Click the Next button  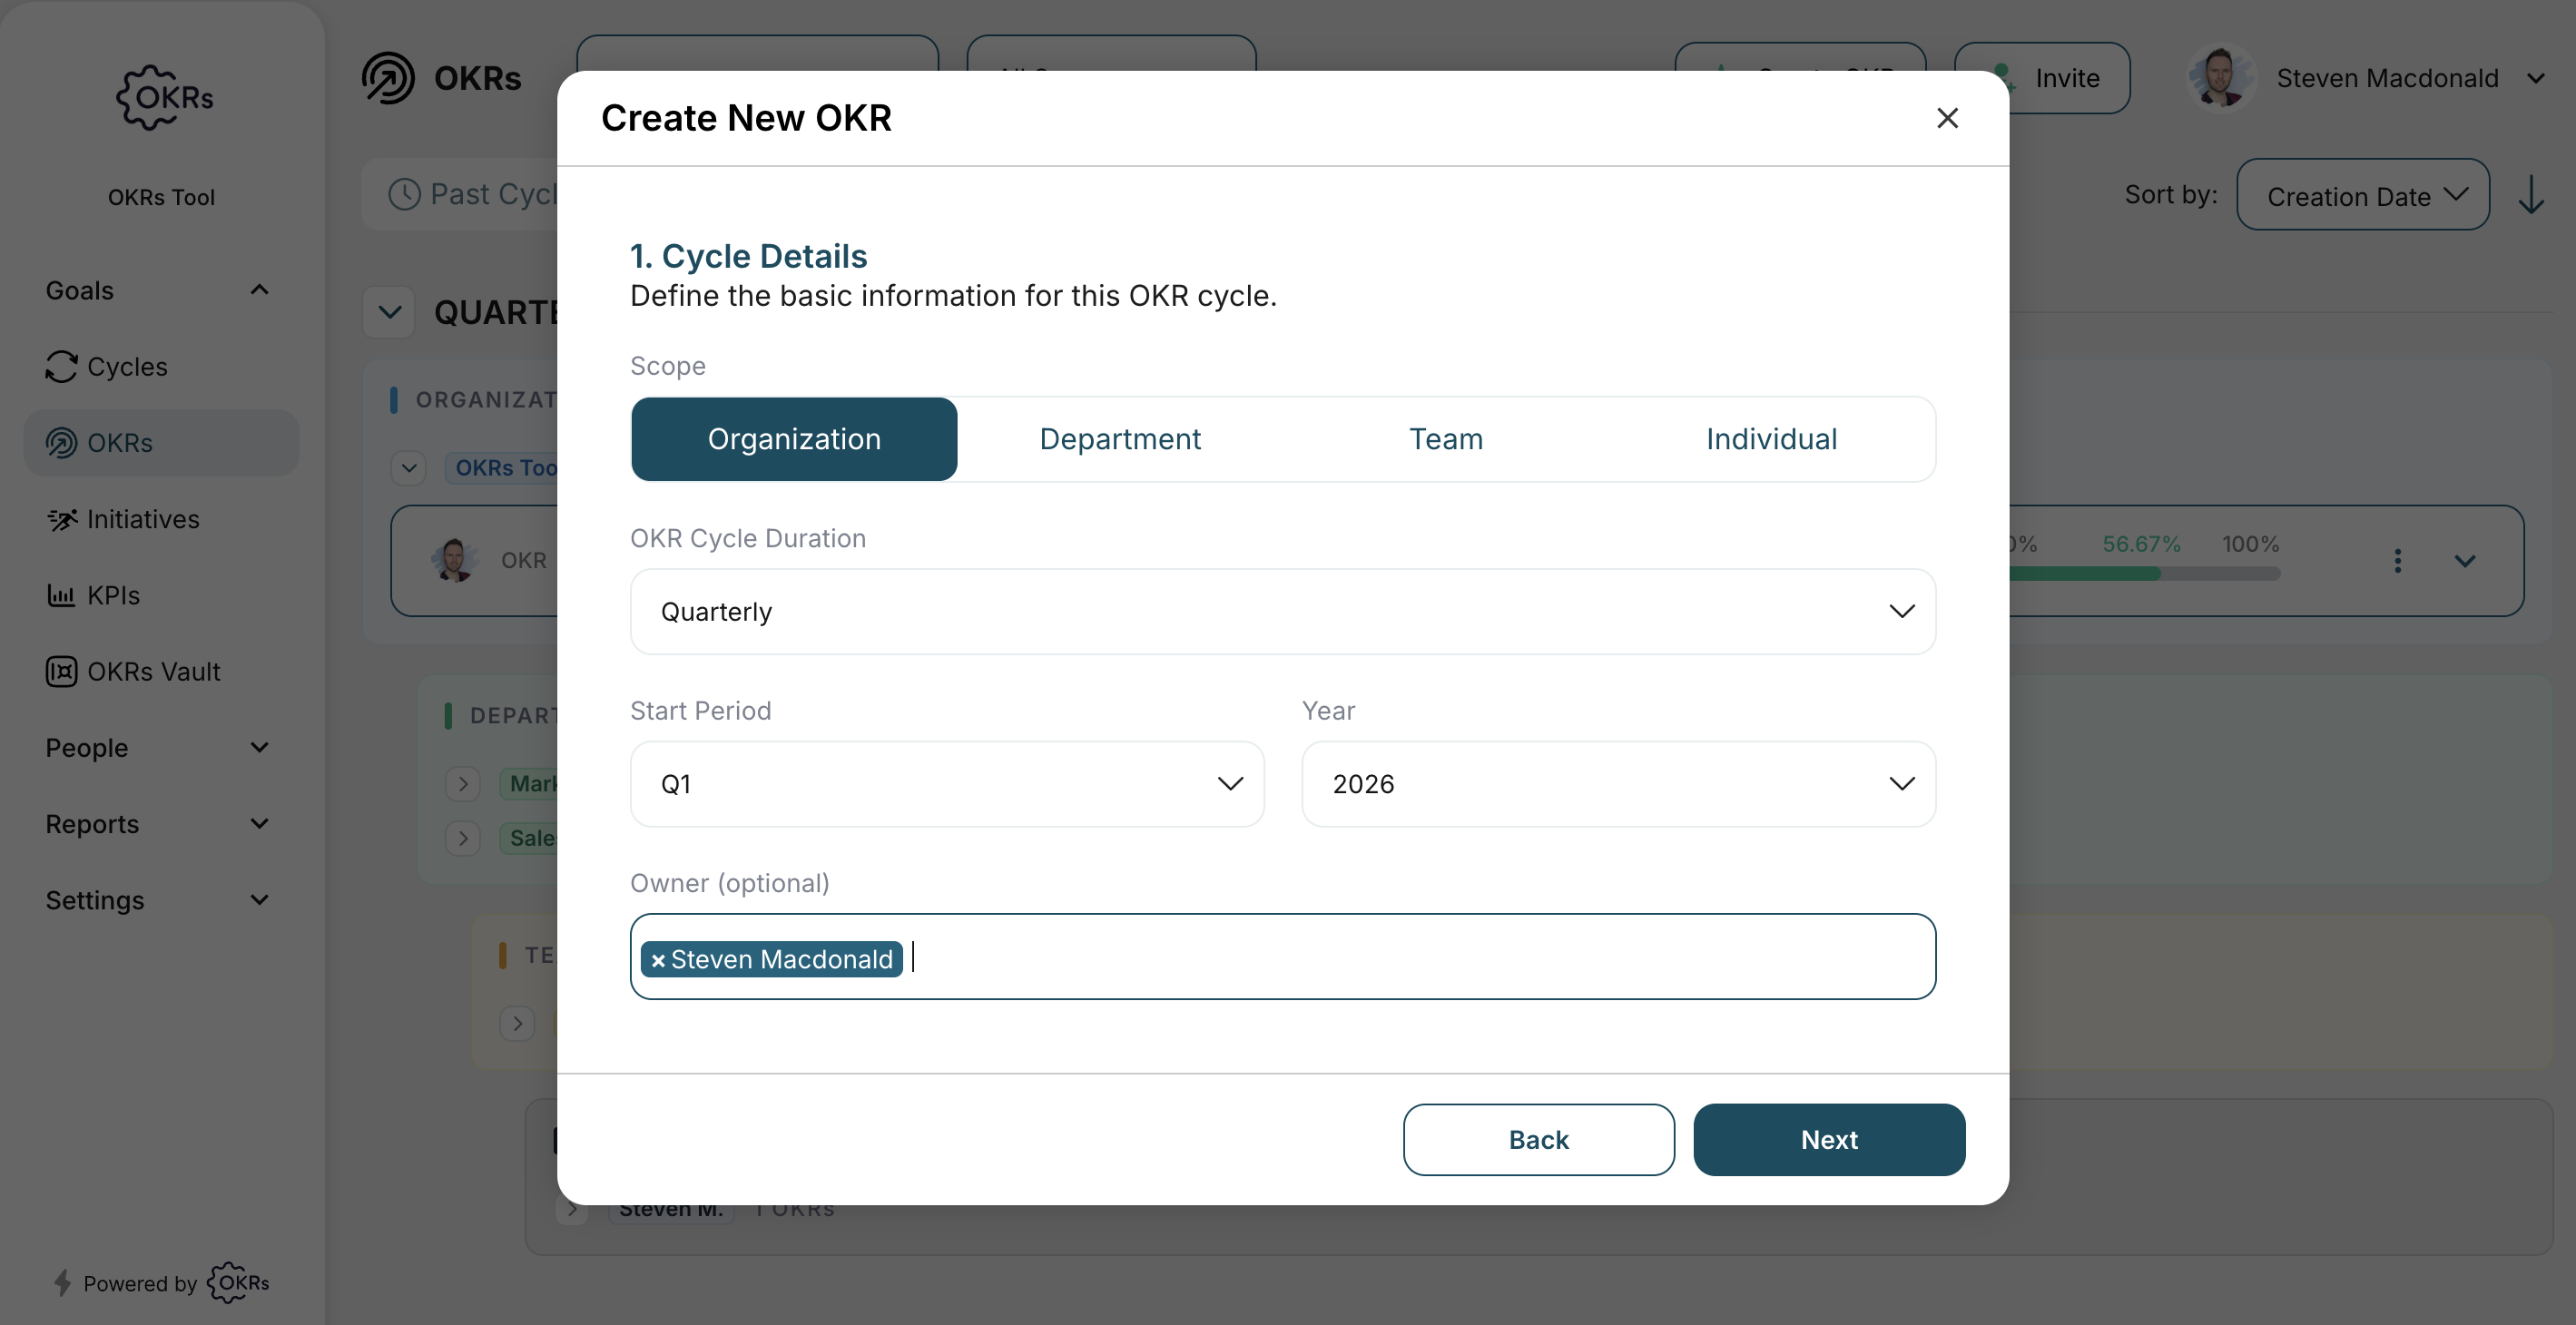[x=1829, y=1139]
